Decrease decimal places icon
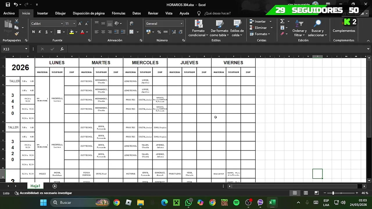The width and height of the screenshot is (372, 209). pyautogui.click(x=180, y=32)
